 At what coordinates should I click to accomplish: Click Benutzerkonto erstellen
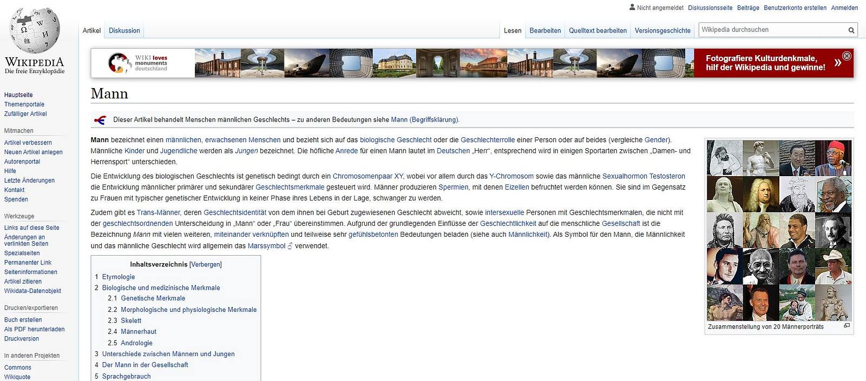point(795,8)
